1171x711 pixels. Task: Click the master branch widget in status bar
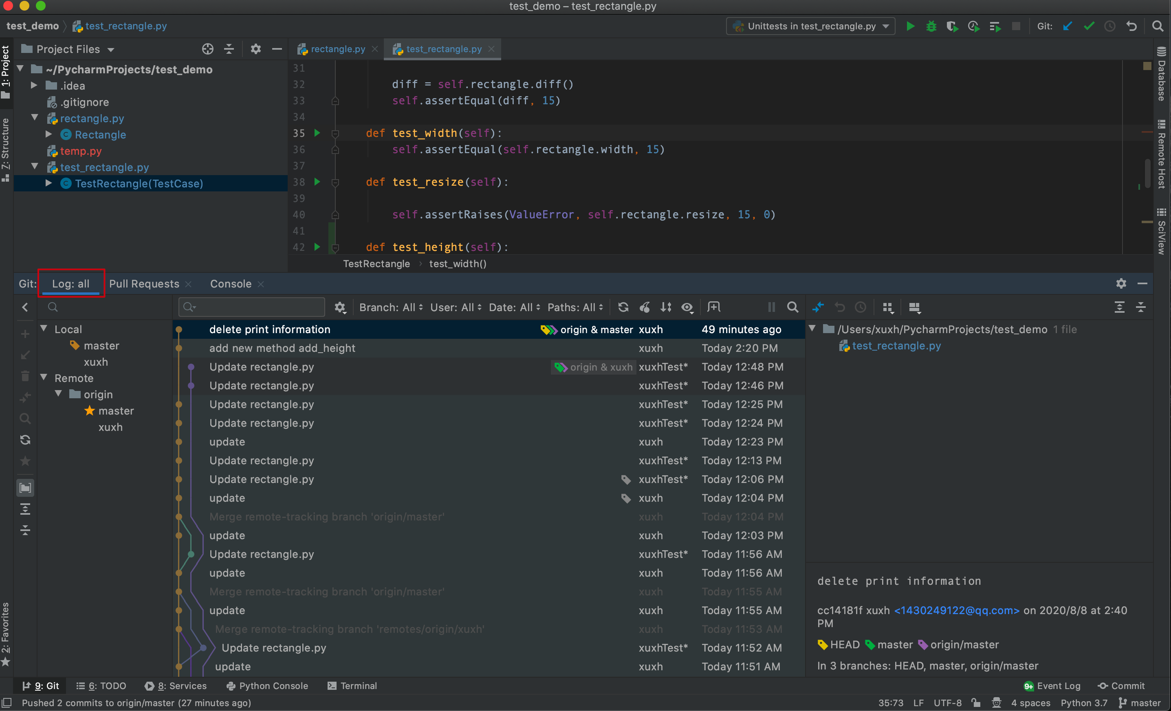click(x=1140, y=703)
